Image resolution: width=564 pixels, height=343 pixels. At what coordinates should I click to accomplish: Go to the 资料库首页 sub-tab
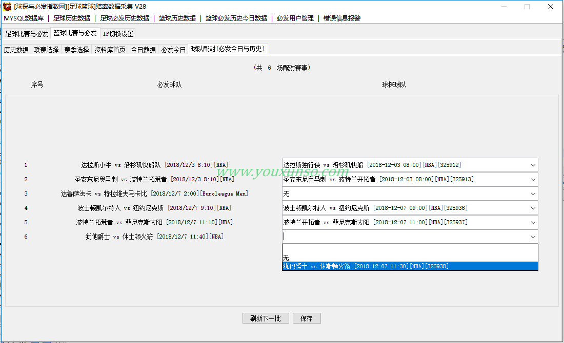(x=110, y=50)
